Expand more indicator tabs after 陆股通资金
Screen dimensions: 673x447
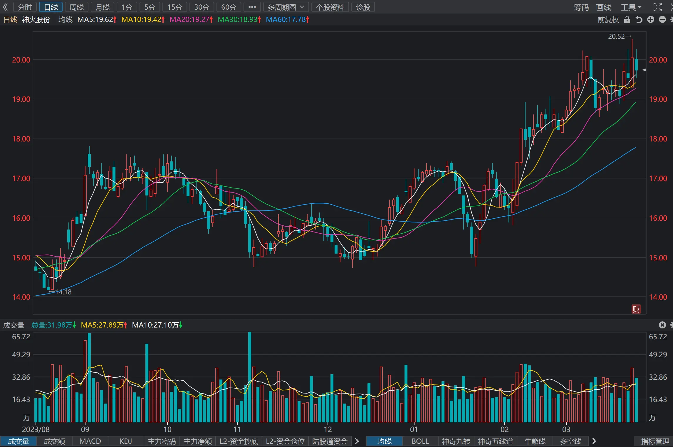357,441
